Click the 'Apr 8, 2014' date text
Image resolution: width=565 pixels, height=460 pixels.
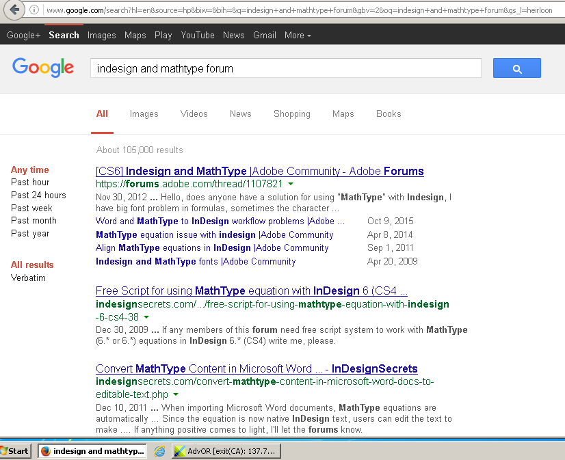click(390, 234)
